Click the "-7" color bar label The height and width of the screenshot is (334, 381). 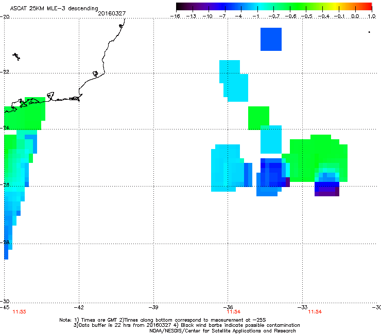coord(222,16)
